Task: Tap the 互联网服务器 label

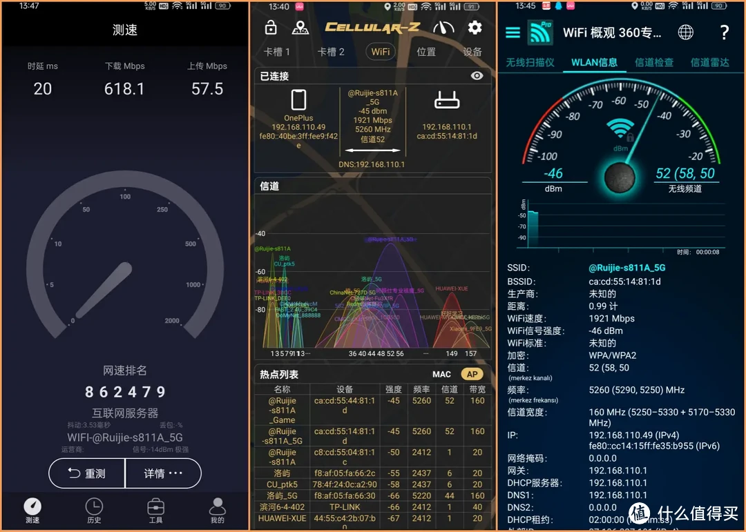Action: coord(125,413)
